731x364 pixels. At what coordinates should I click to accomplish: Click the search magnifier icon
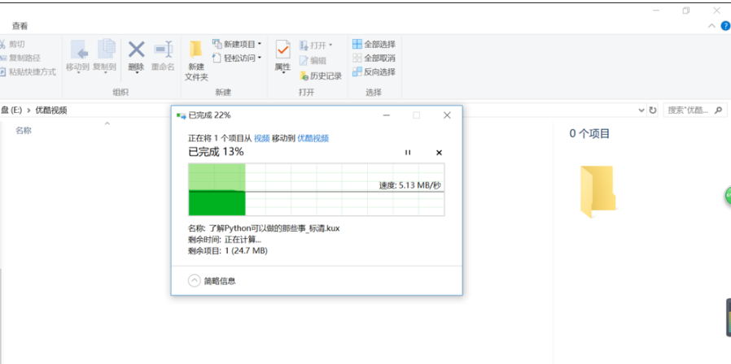[x=719, y=110]
